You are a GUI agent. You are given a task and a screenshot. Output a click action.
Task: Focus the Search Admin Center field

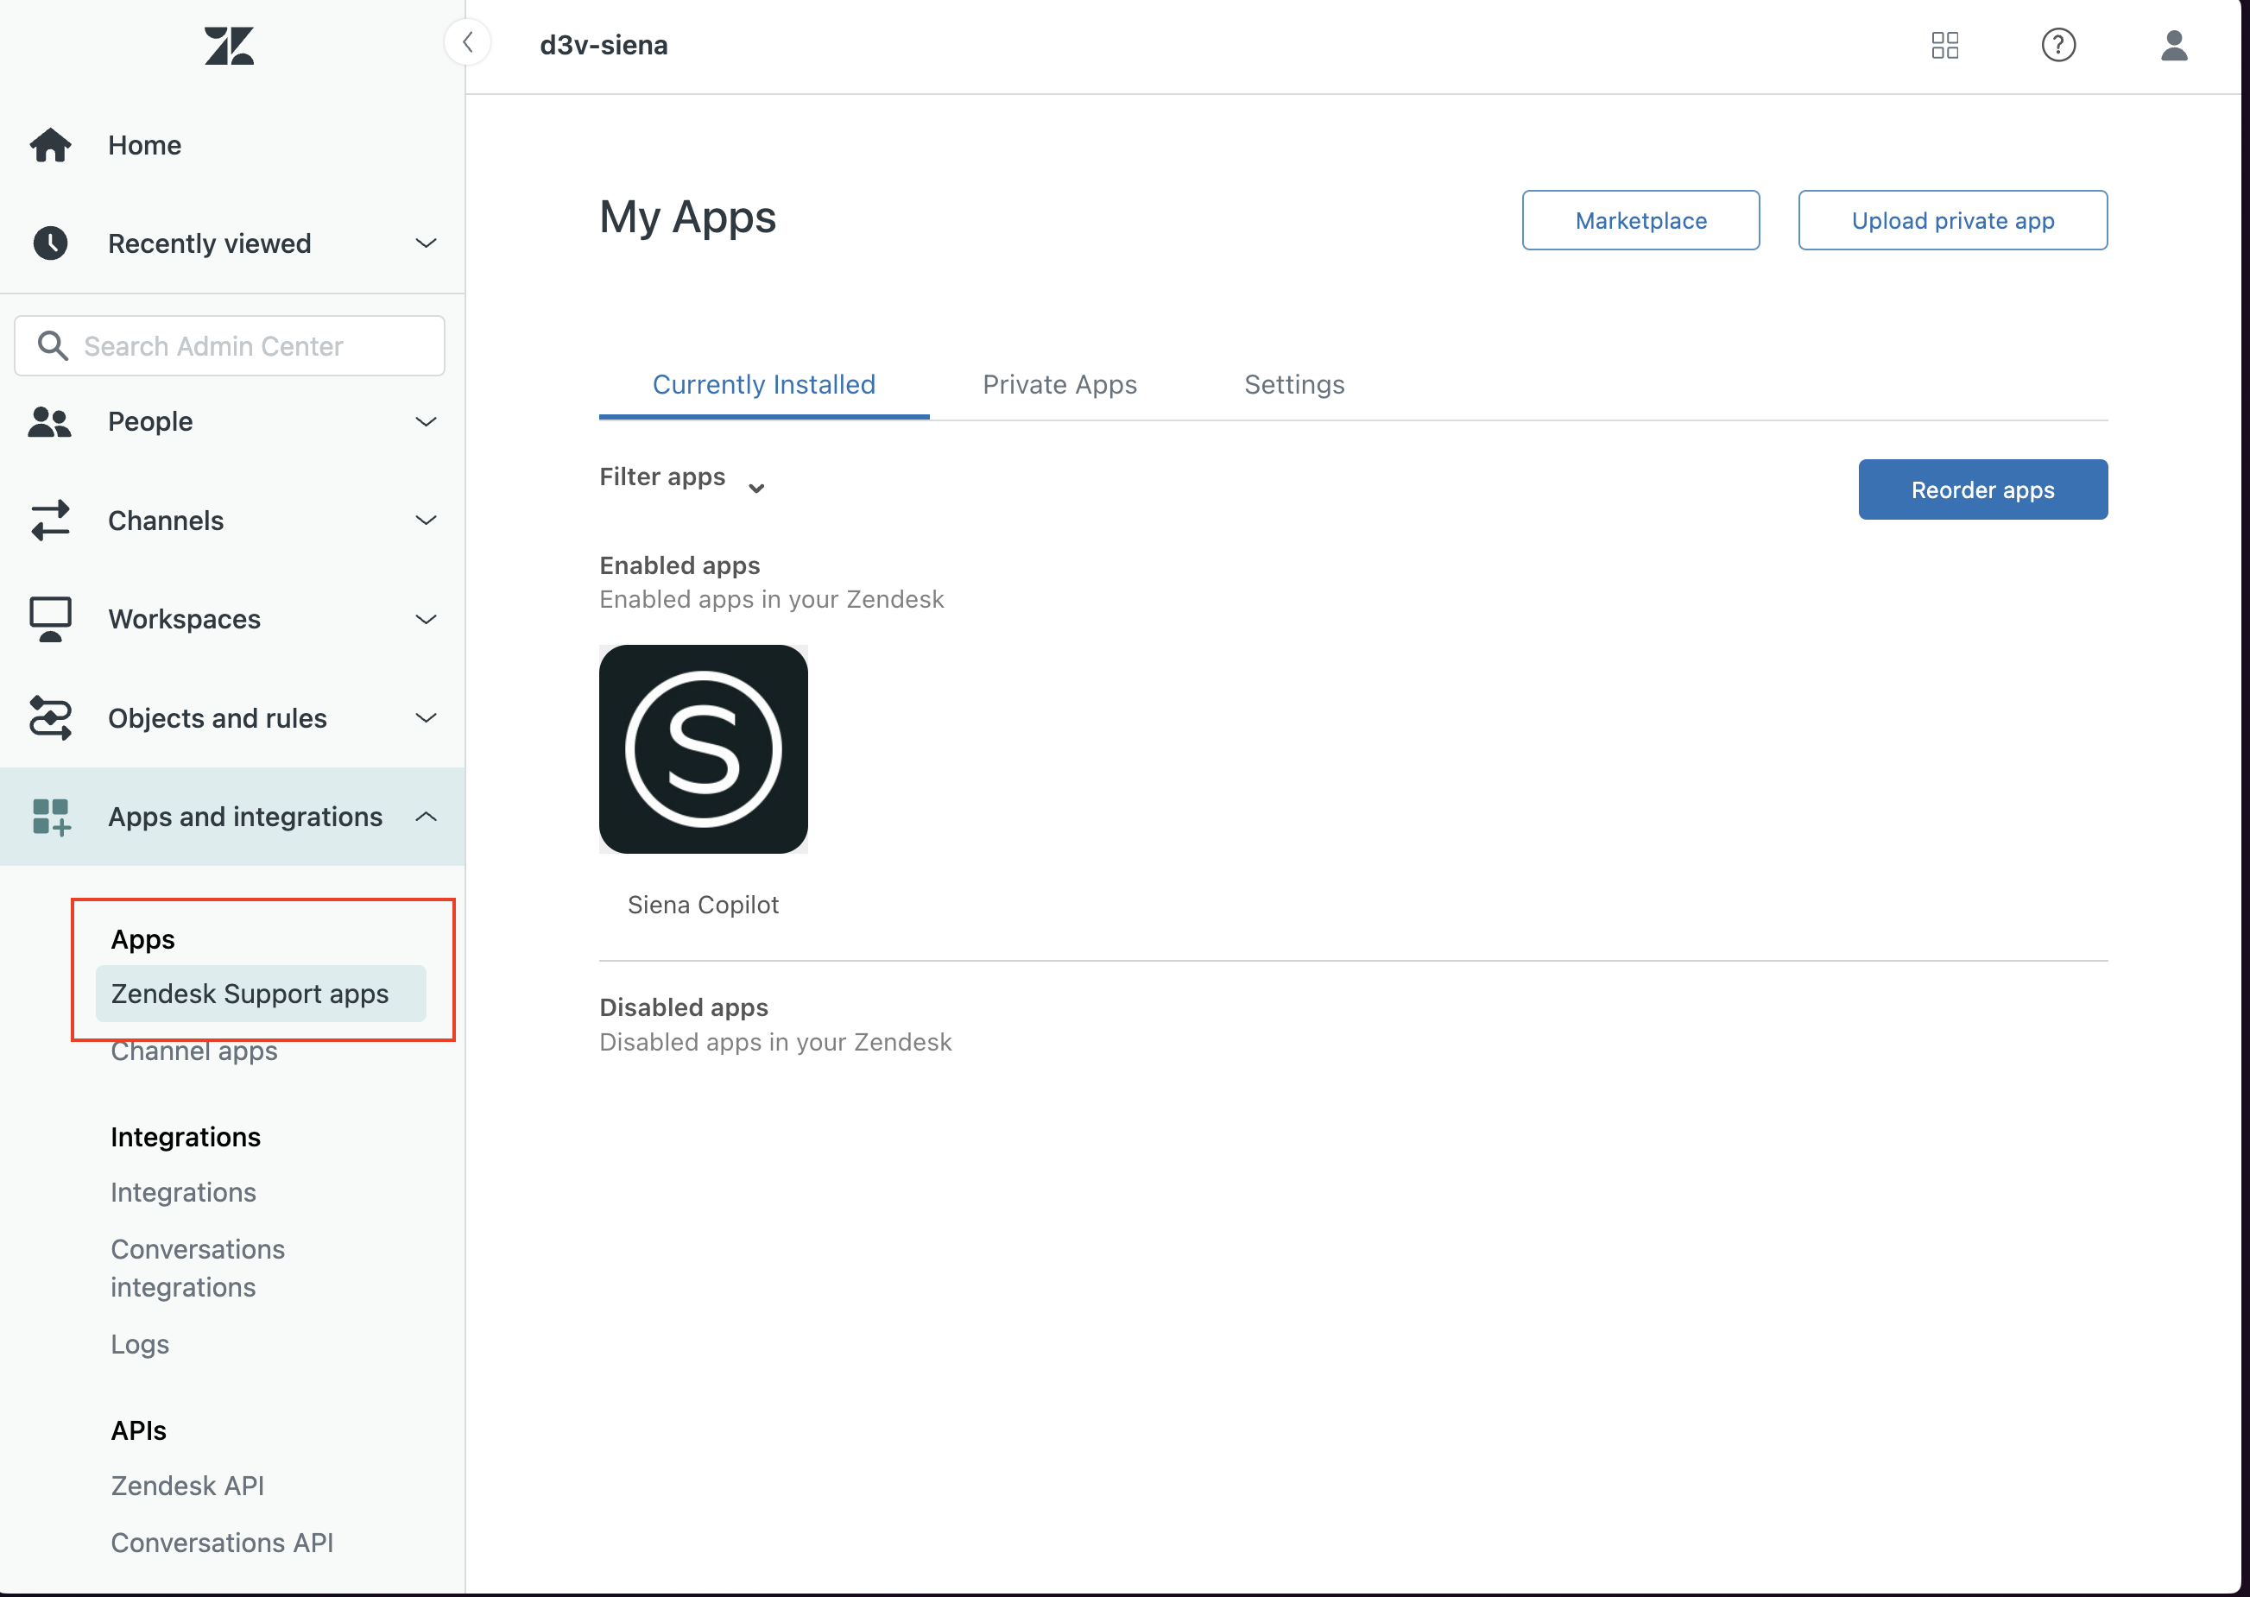231,346
